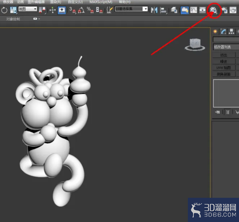This screenshot has height=222, width=239.
Task: Switch to the Create command panel tab
Action: (215, 32)
